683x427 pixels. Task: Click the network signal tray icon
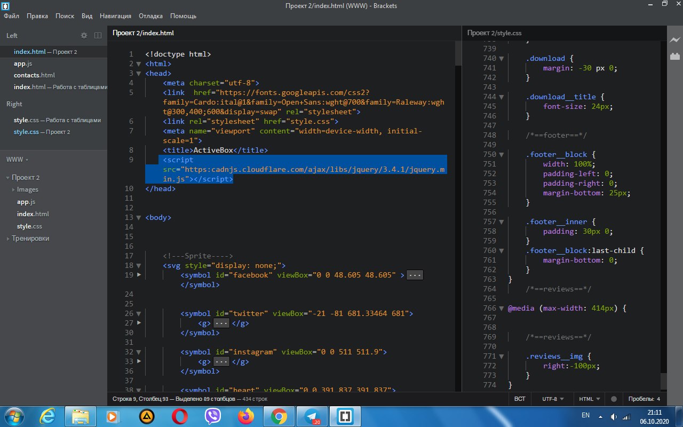click(x=628, y=416)
